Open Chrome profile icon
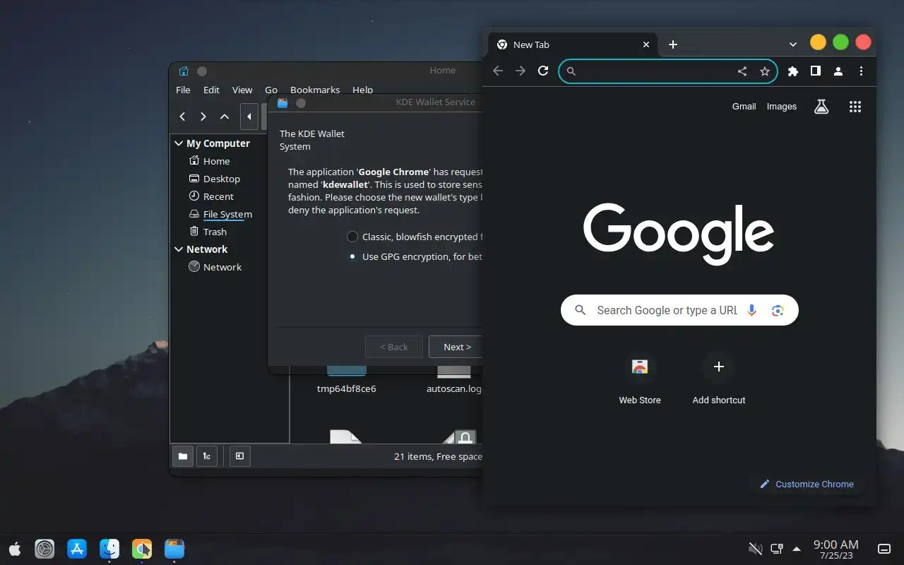Viewport: 904px width, 565px height. pos(838,71)
